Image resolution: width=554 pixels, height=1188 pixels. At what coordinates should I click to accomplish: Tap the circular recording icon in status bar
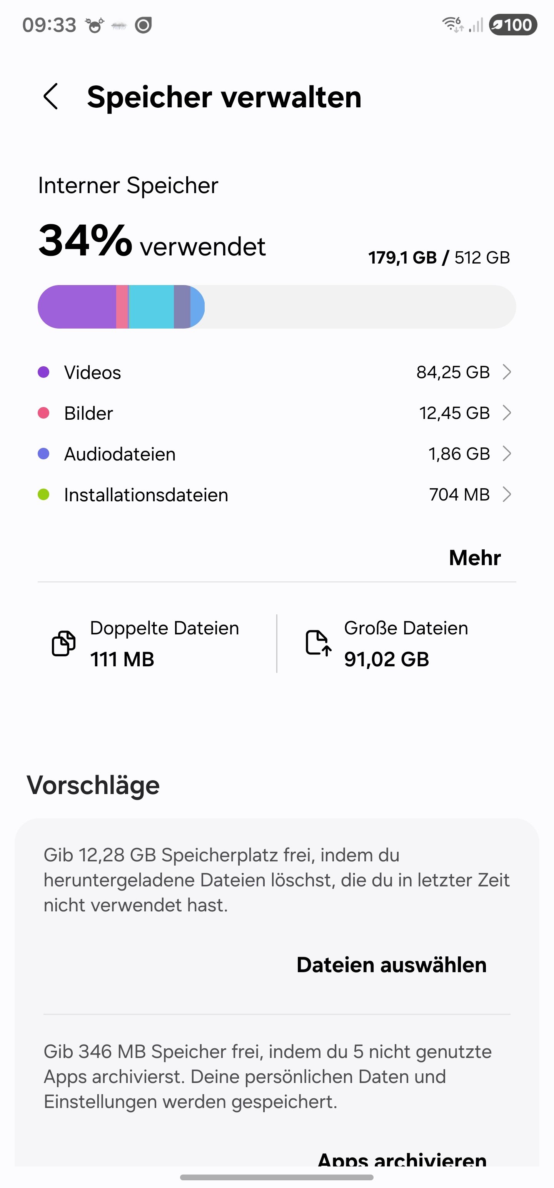143,25
